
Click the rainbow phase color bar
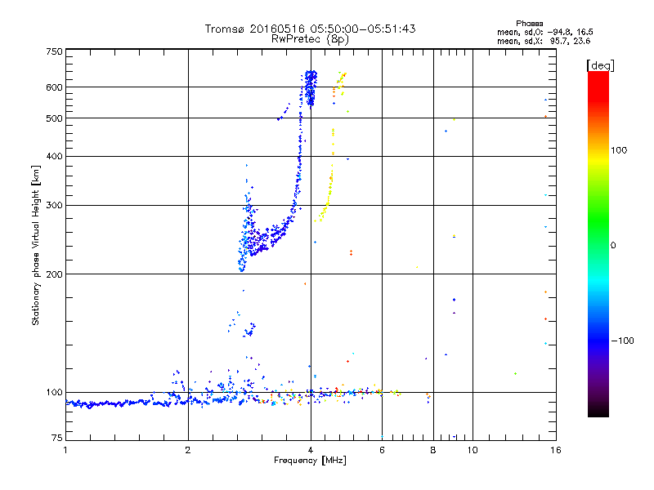[x=598, y=244]
